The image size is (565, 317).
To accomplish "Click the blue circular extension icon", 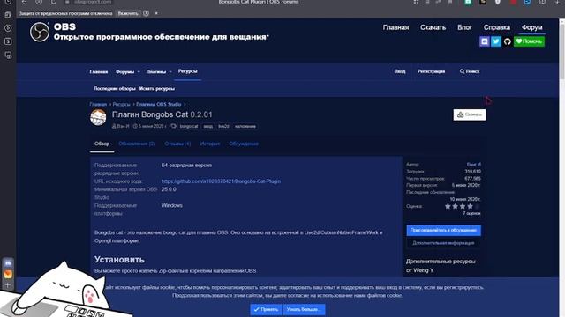I will click(x=527, y=2).
